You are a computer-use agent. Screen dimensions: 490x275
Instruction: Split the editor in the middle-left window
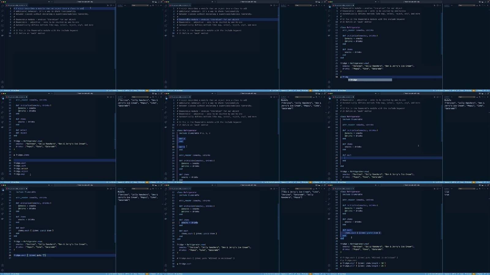[x=111, y=97]
